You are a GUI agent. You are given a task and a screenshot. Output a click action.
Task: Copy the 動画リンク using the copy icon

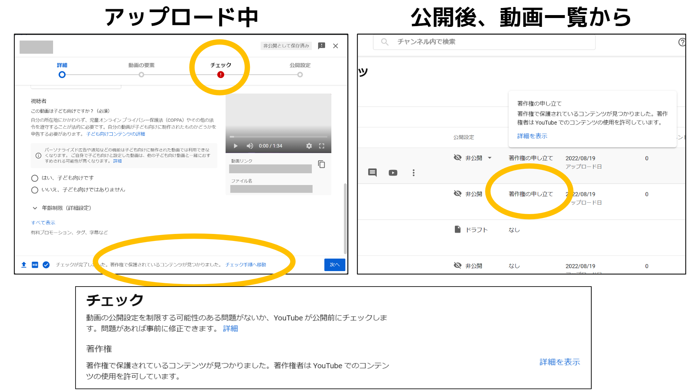click(321, 164)
